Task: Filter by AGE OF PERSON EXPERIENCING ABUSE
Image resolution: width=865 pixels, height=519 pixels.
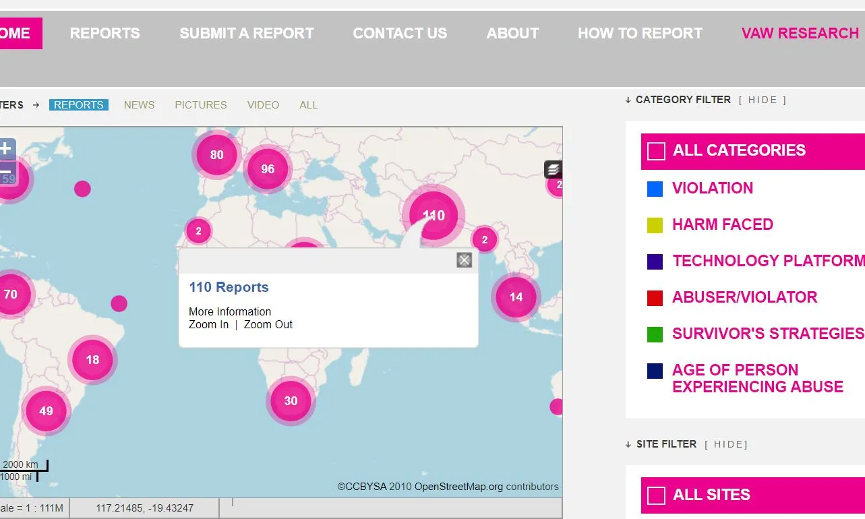Action: tap(758, 378)
